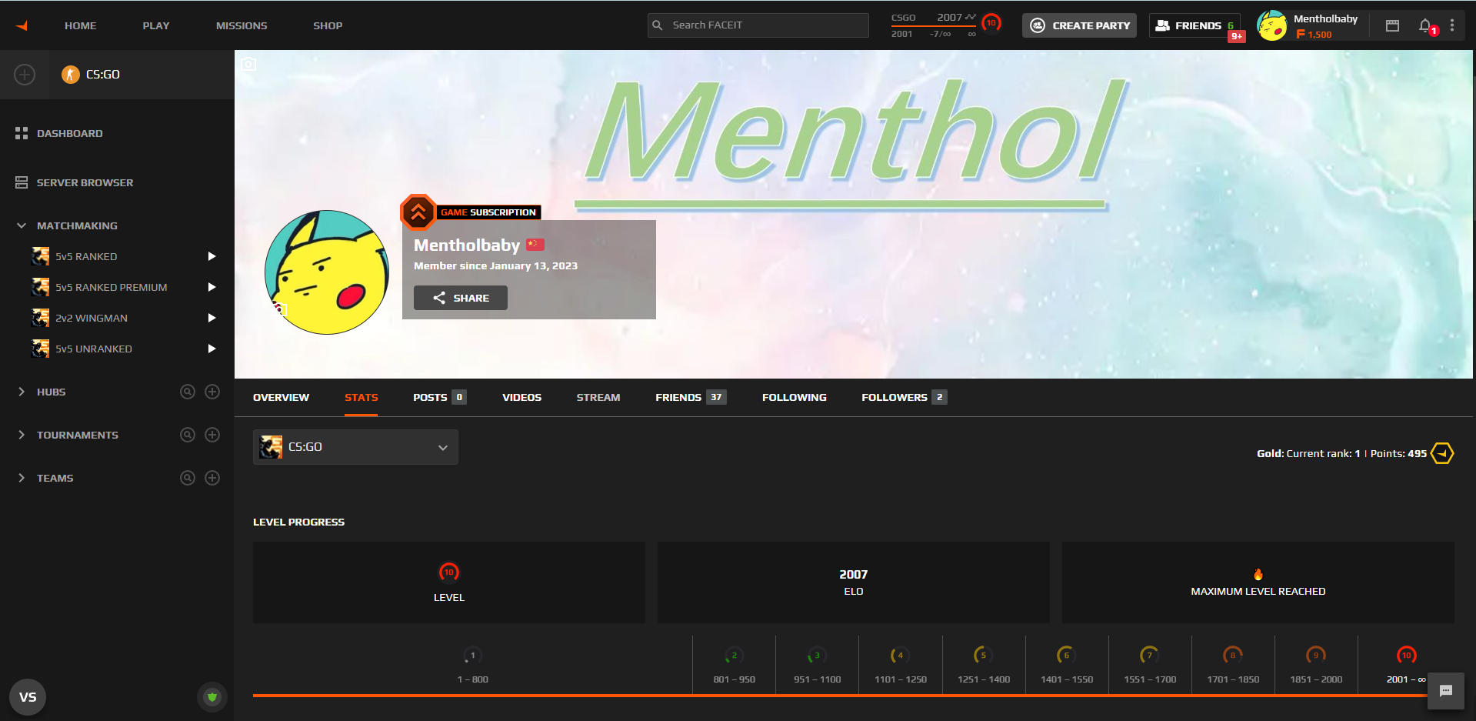1476x721 pixels.
Task: Select the Stats tab
Action: pyautogui.click(x=362, y=397)
